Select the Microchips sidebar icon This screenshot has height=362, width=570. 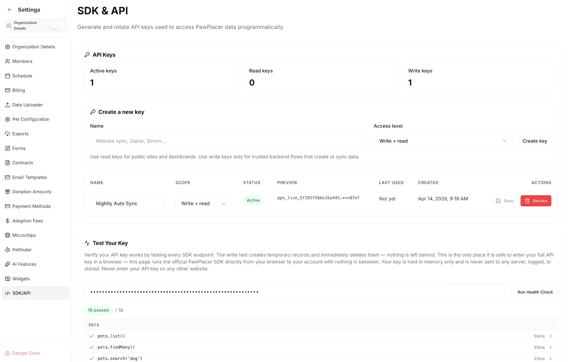point(8,235)
